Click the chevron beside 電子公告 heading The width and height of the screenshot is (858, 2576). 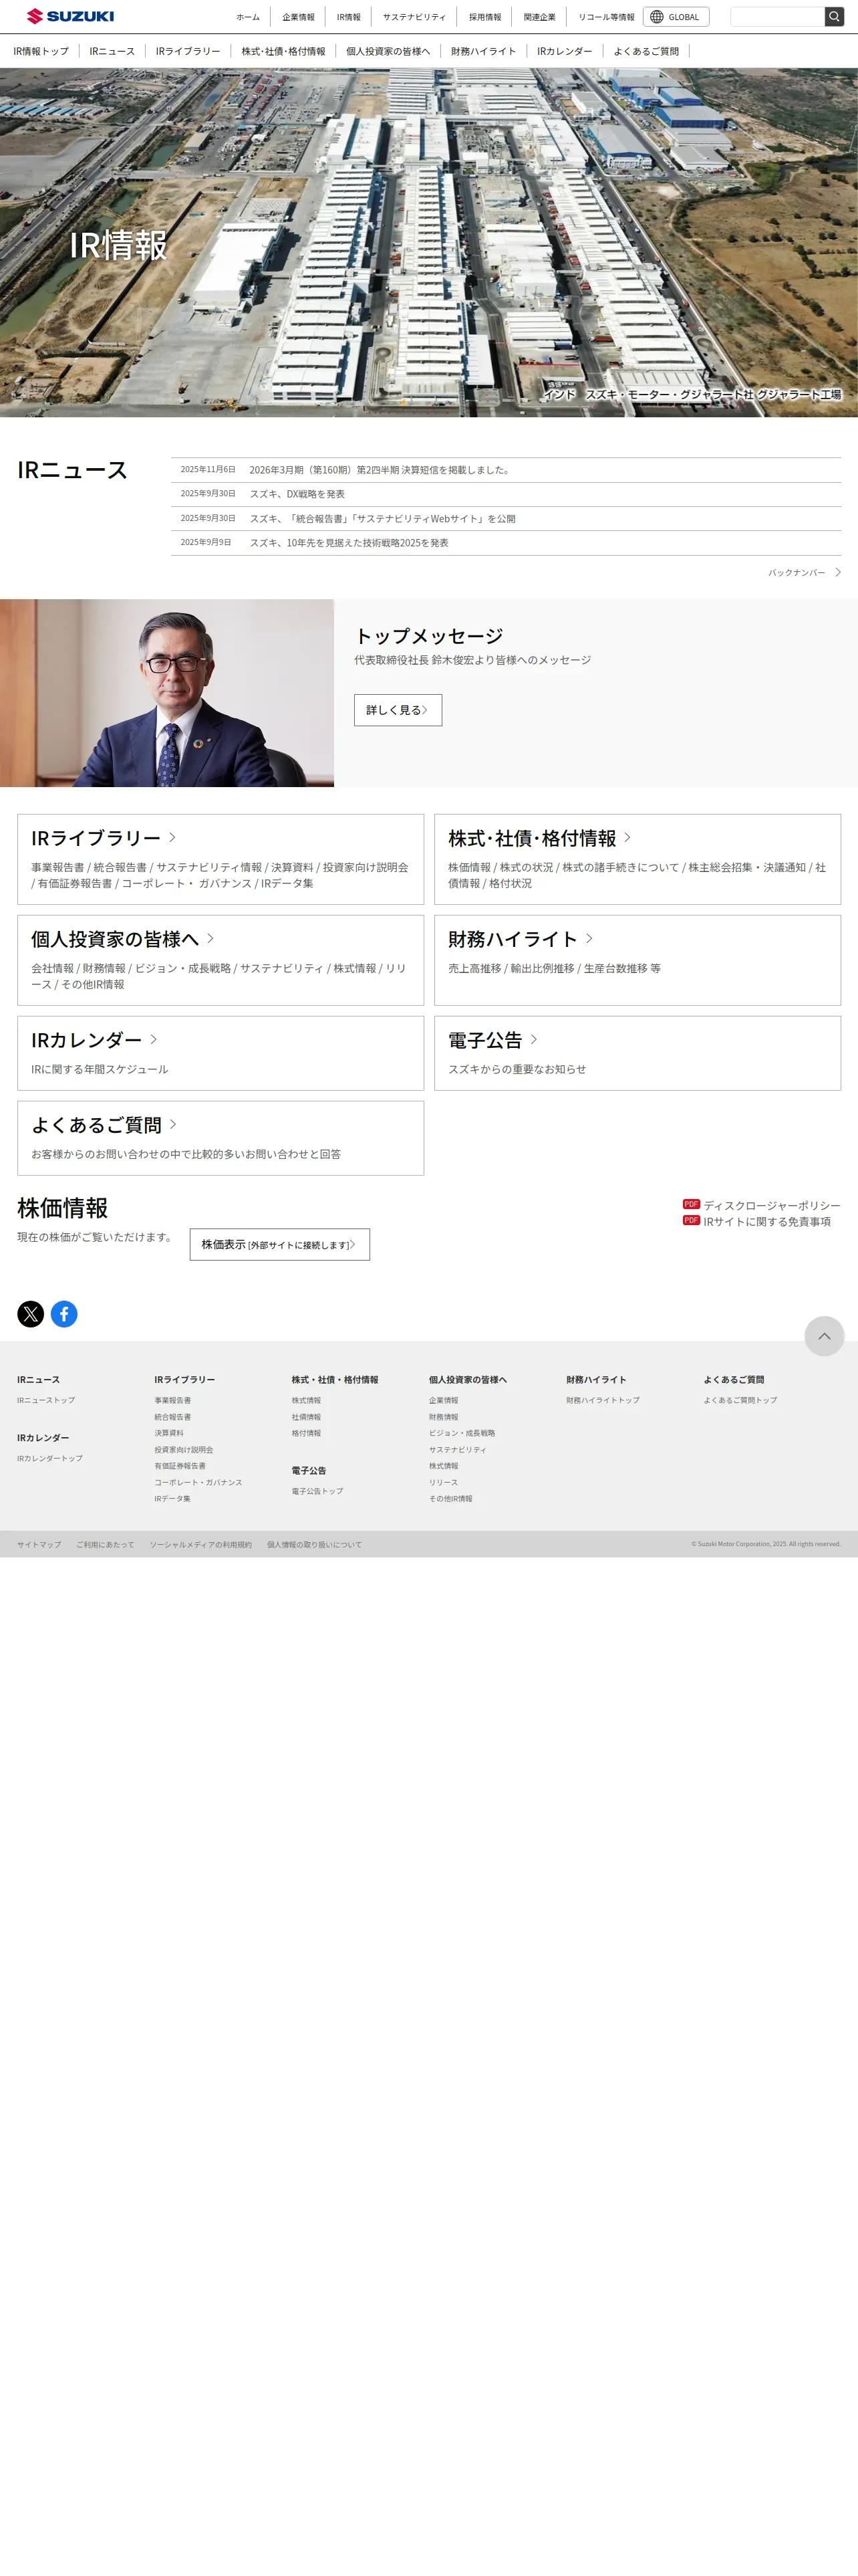[533, 1040]
